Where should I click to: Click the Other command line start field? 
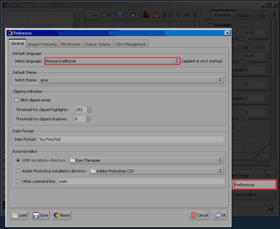[x=141, y=181]
